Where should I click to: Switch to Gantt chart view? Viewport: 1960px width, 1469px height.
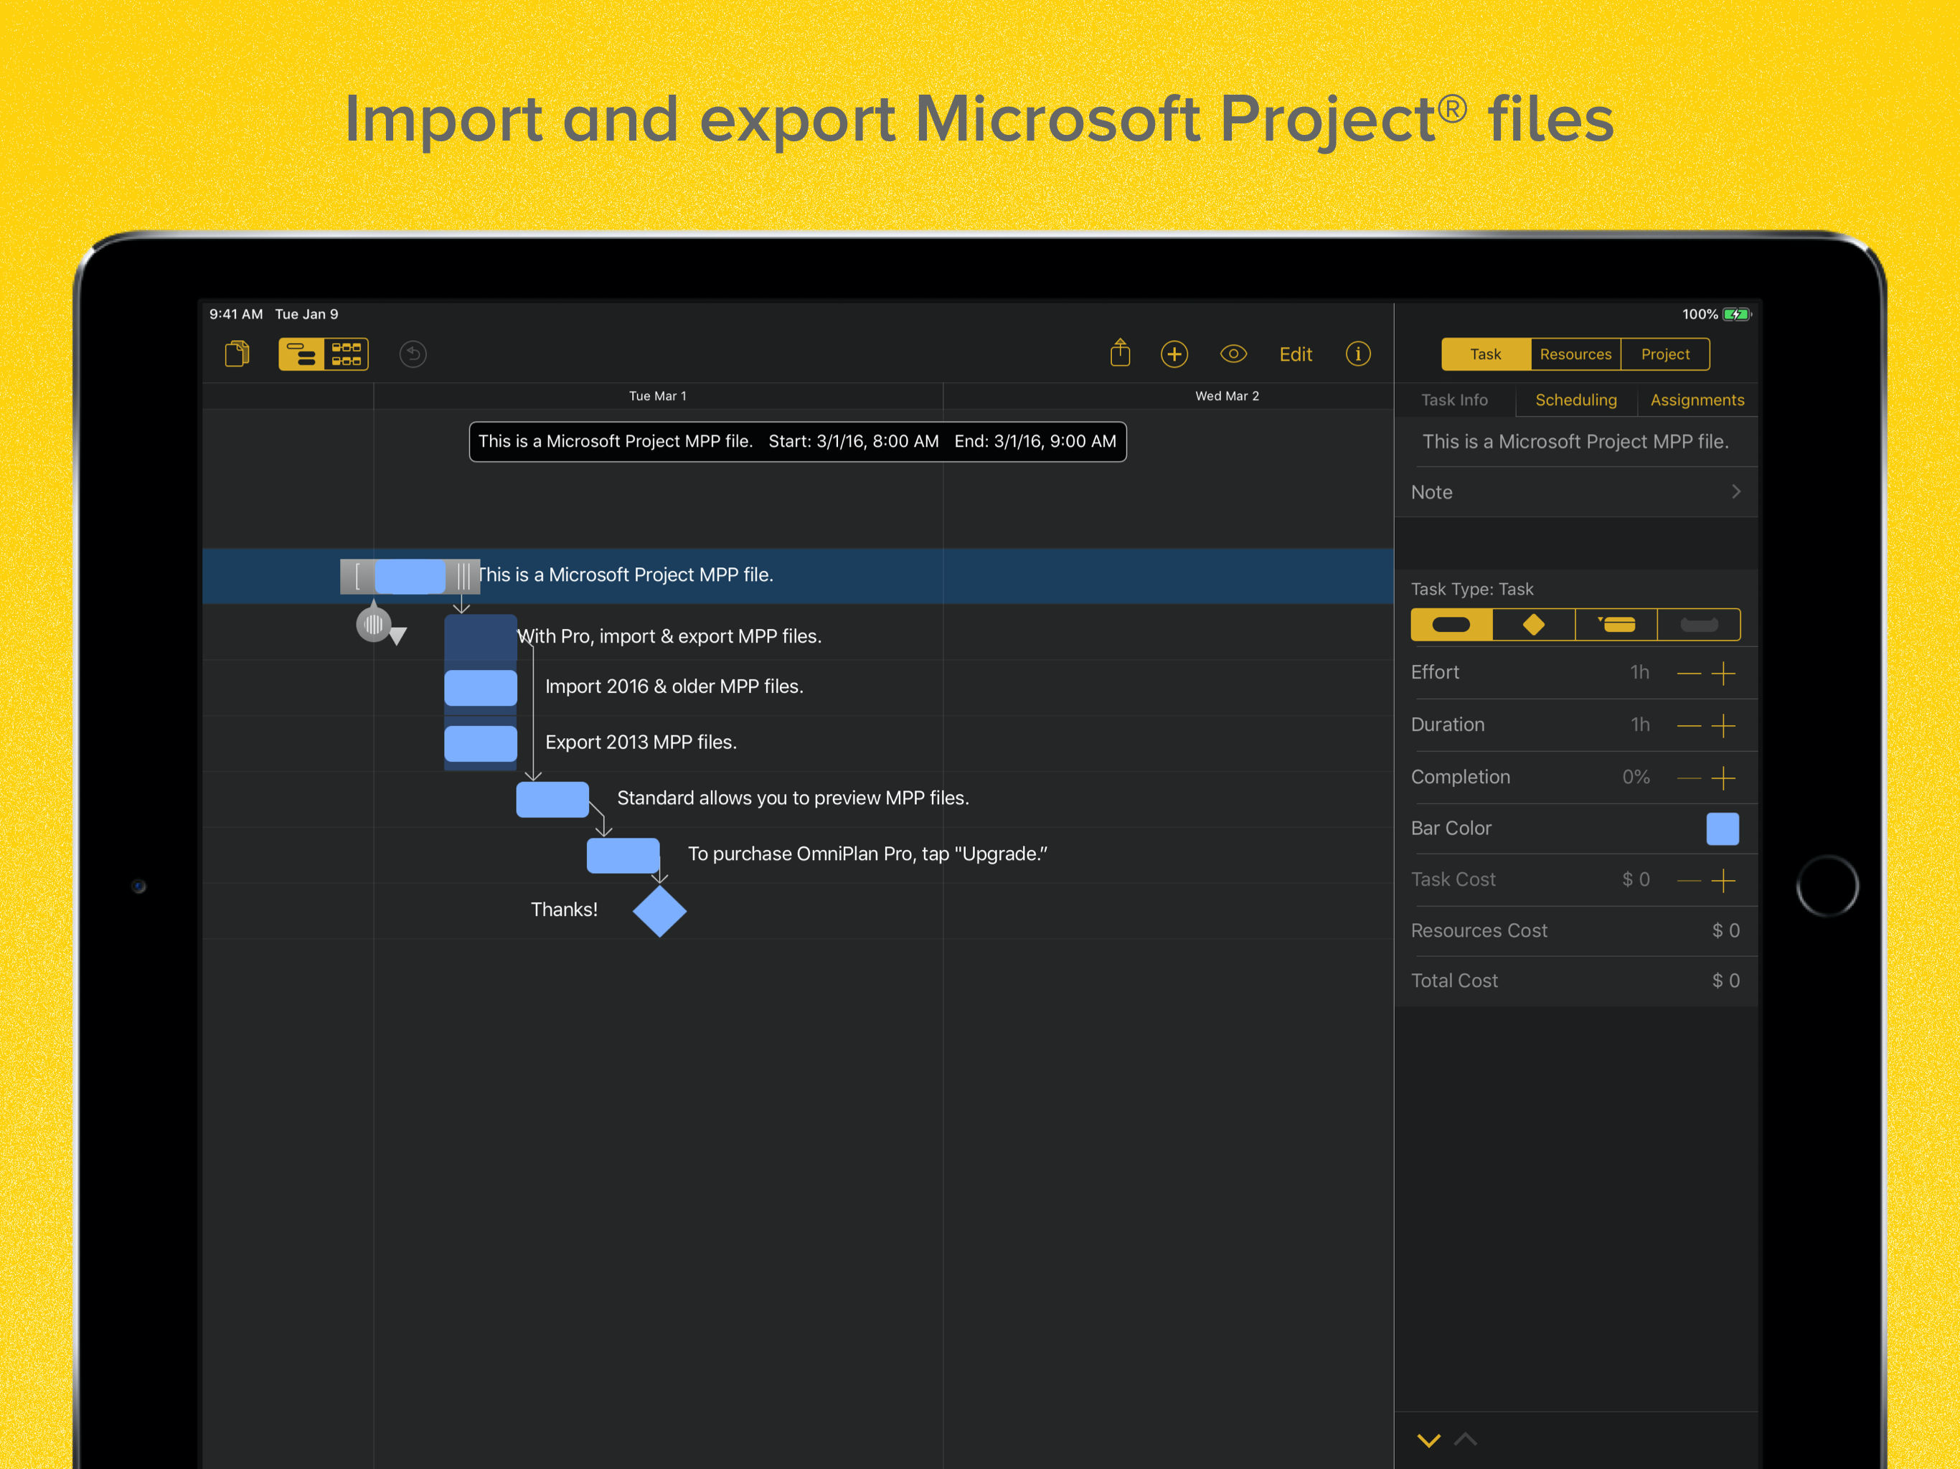click(301, 354)
